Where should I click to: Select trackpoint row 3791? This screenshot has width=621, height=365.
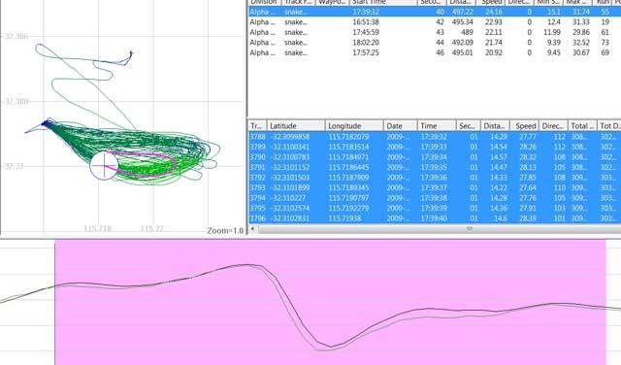click(x=435, y=167)
